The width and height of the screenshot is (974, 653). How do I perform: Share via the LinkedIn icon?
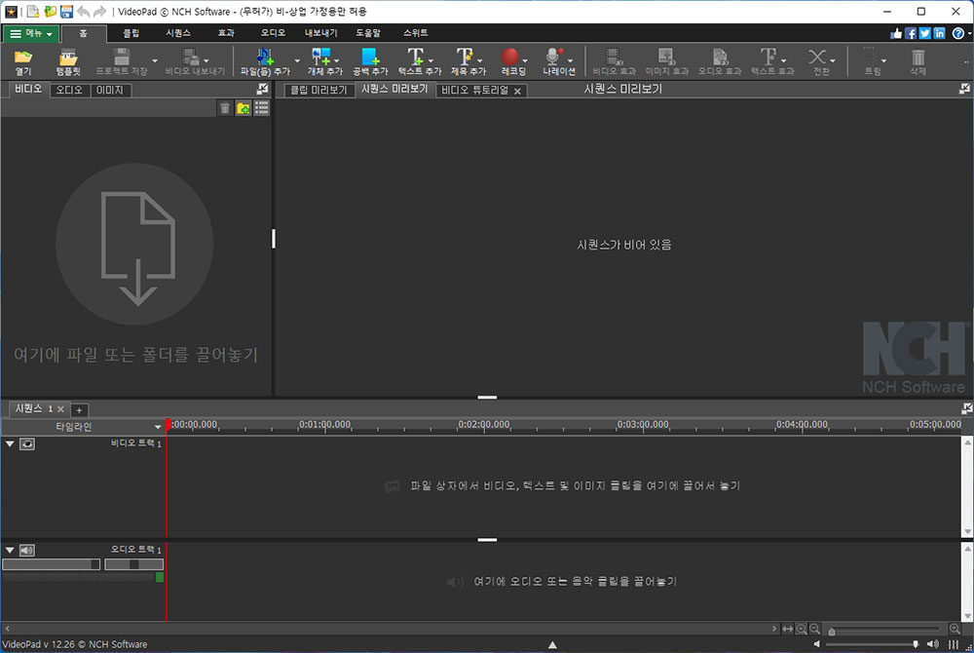pos(939,33)
